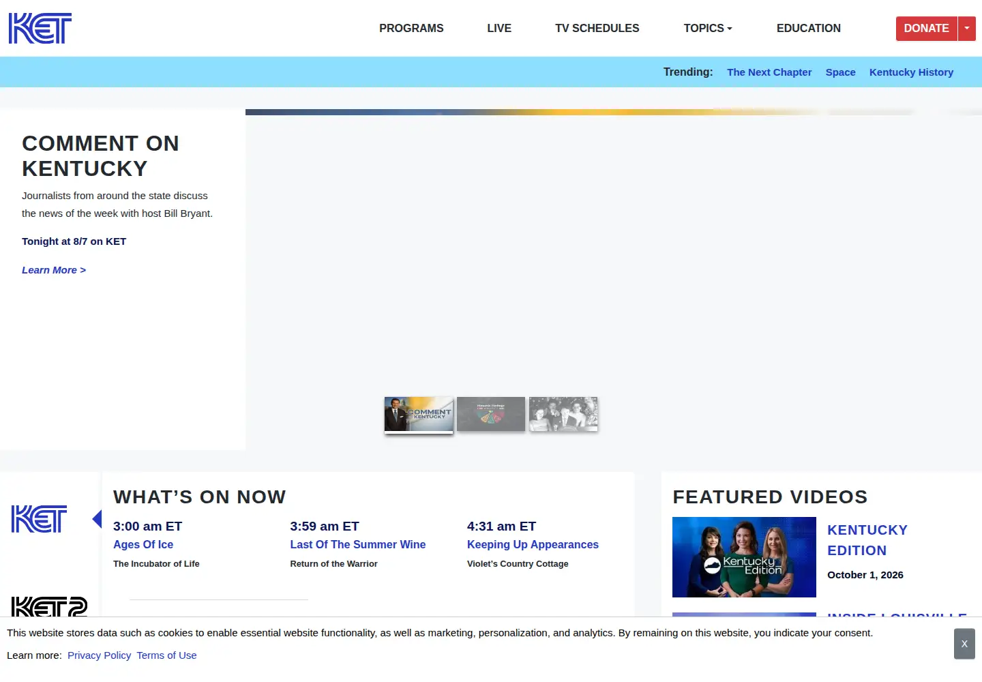The image size is (982, 682).
Task: Click the Kentucky Edition title link
Action: point(867,540)
